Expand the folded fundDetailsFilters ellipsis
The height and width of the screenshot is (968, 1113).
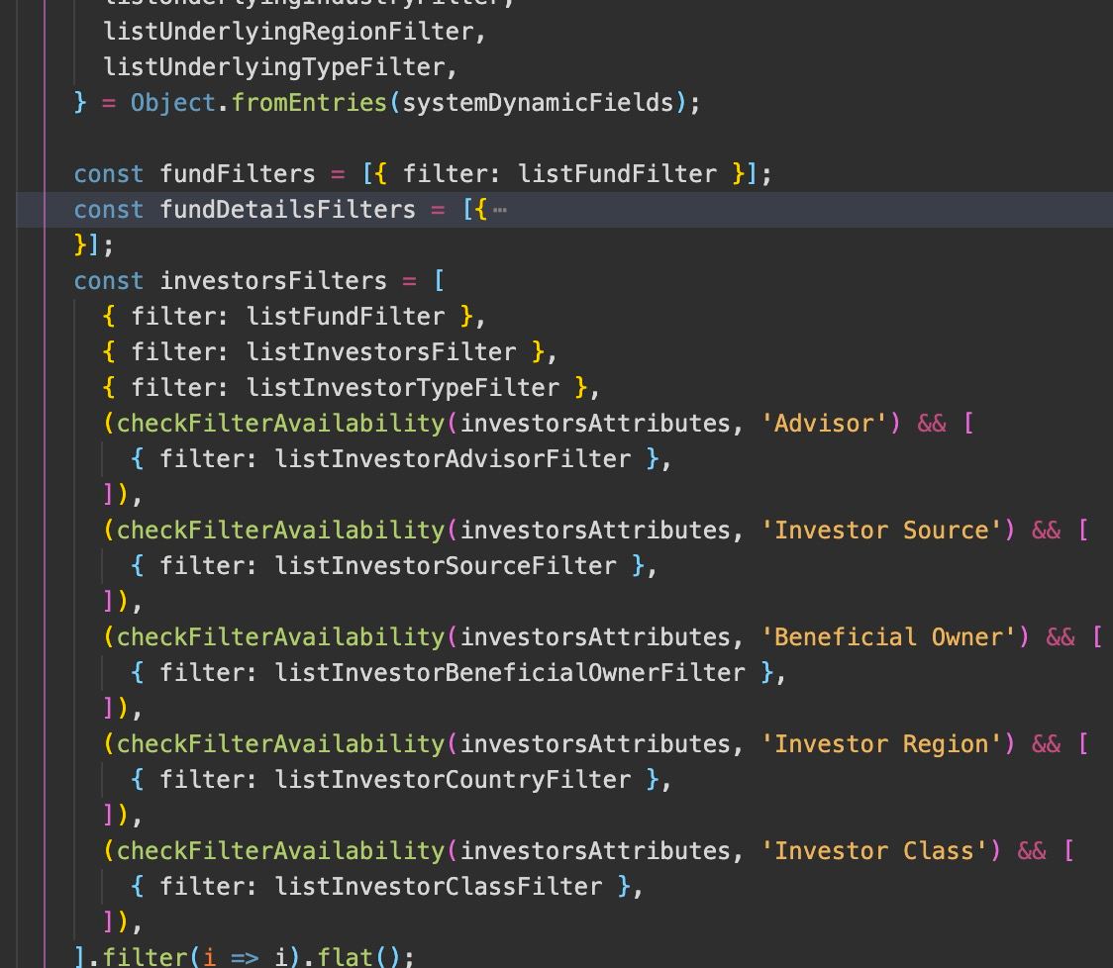coord(500,210)
